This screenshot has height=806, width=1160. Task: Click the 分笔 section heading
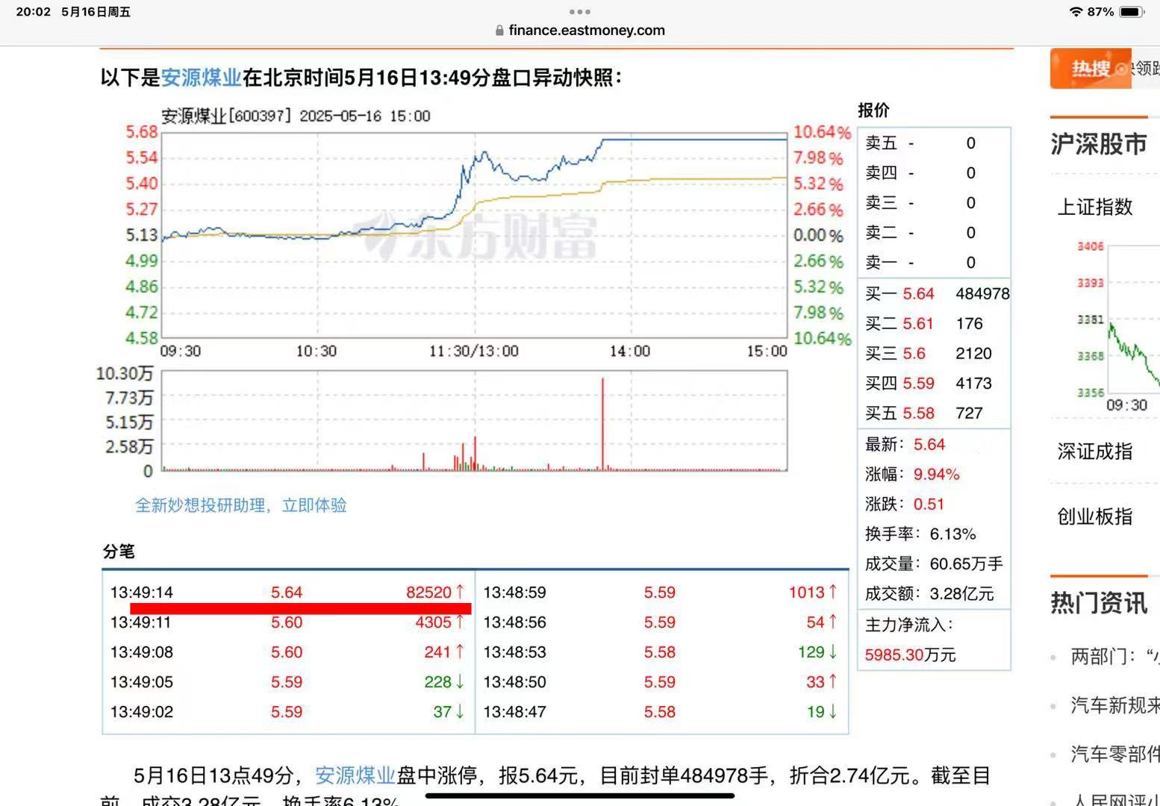click(x=119, y=552)
